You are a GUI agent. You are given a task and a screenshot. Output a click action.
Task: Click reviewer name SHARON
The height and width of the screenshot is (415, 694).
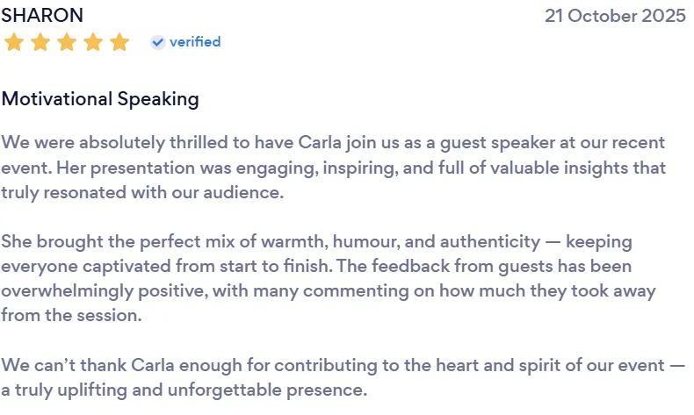click(x=42, y=16)
